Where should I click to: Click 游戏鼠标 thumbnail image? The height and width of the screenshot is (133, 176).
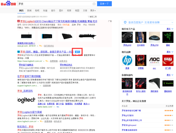tap(127, 83)
